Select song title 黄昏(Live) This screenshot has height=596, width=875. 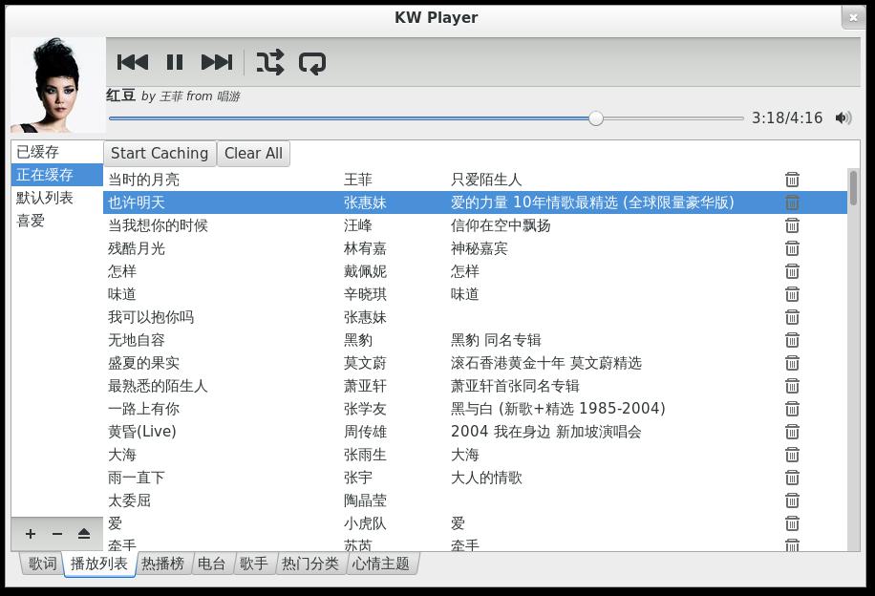tap(141, 432)
